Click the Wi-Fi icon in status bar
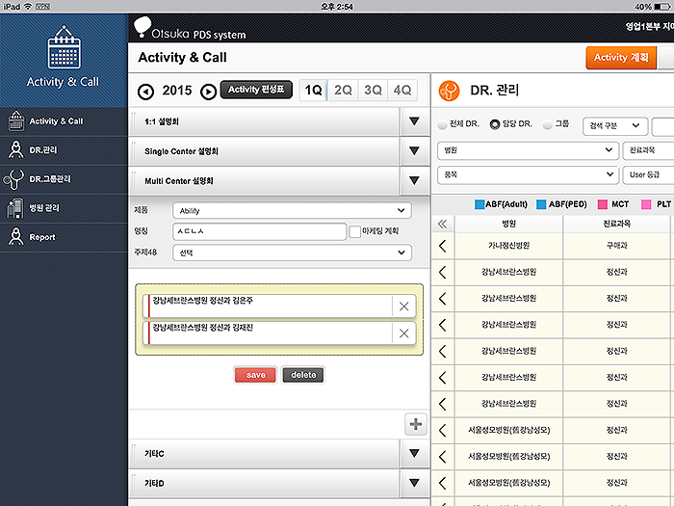This screenshot has width=674, height=506. click(28, 7)
